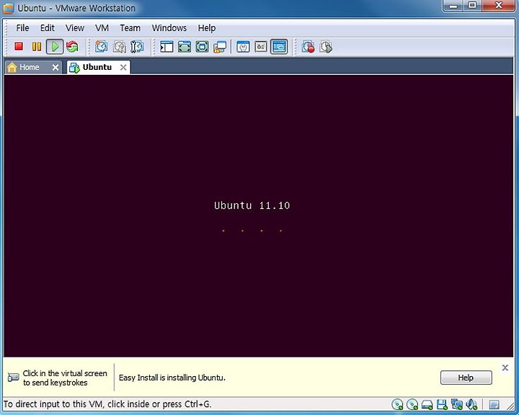Click the message log icon in status bar
The height and width of the screenshot is (415, 519).
click(494, 405)
